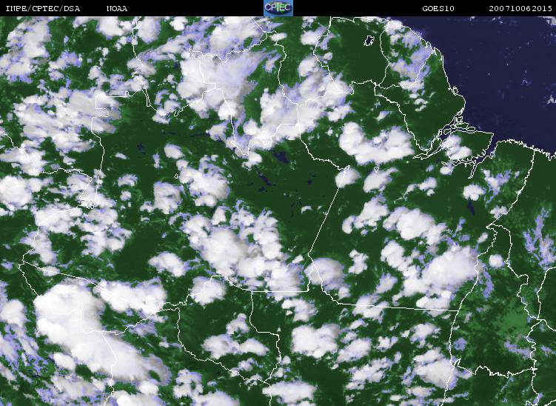556x406 pixels.
Task: Click the dark blue lake below the central clouds
Action: pyautogui.click(x=283, y=156)
